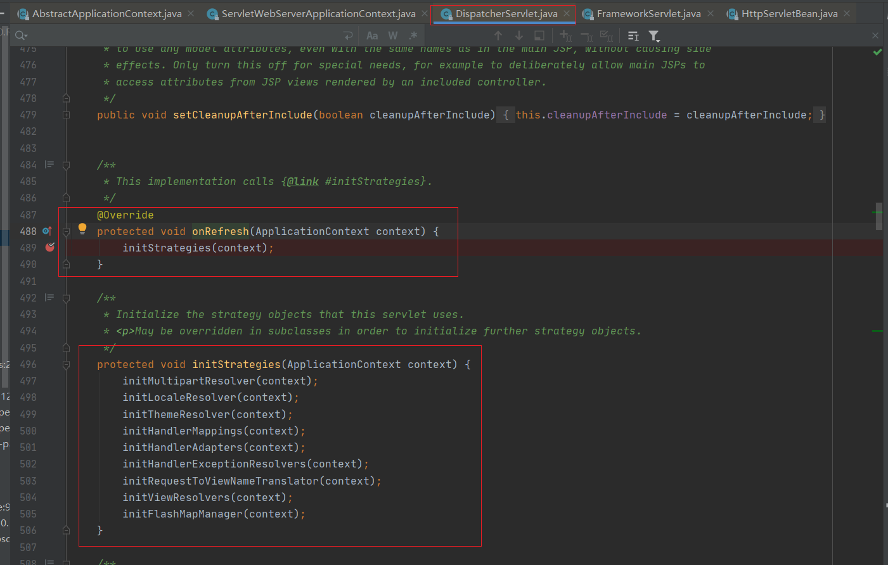Viewport: 888px width, 565px height.
Task: Click the green inspection checkmark indicator
Action: 878,52
